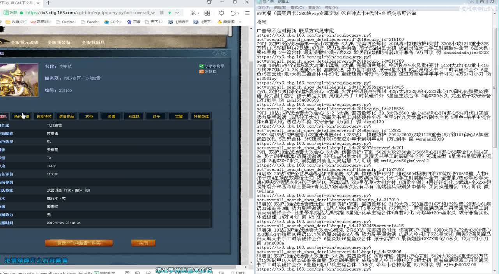The image size is (499, 274).
Task: Click the scissors screenshot tool icon
Action: (x=193, y=13)
